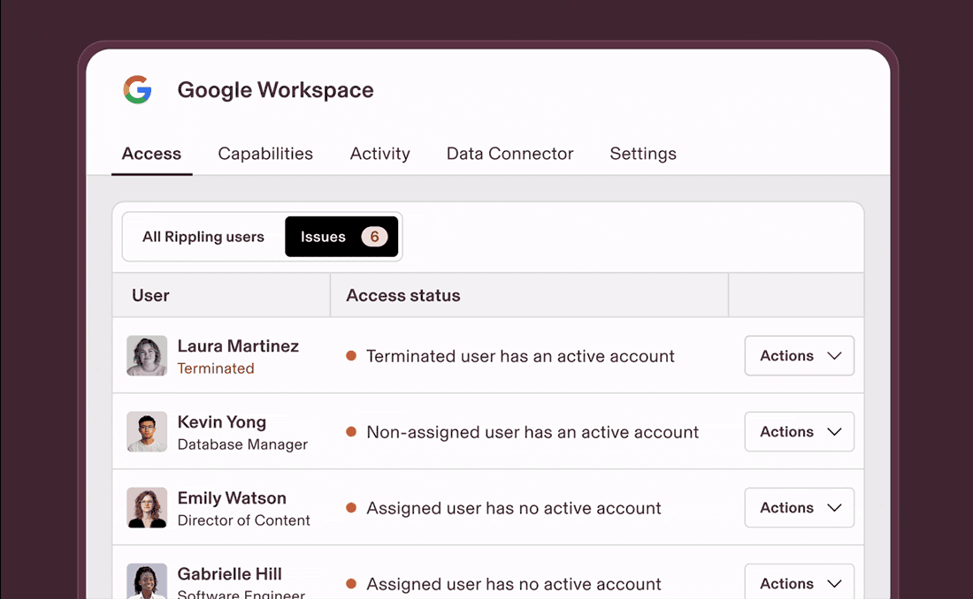Switch to the Capabilities tab
973x599 pixels.
click(x=265, y=153)
